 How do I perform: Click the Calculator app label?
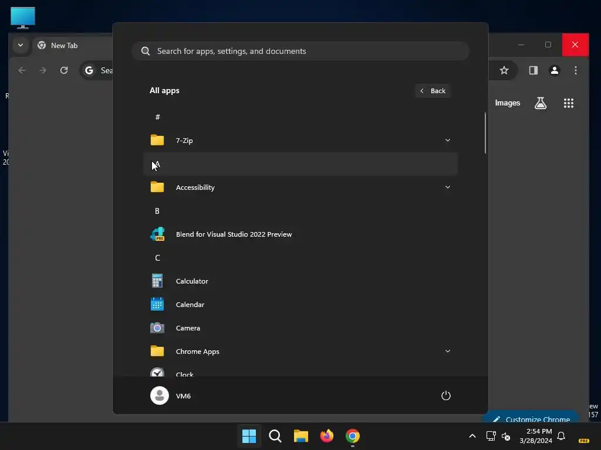click(192, 281)
